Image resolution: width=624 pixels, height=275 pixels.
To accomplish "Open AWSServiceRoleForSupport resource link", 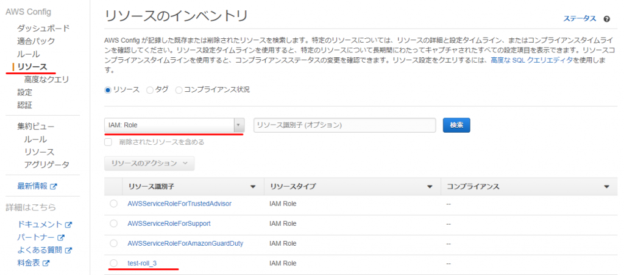I will click(x=169, y=223).
